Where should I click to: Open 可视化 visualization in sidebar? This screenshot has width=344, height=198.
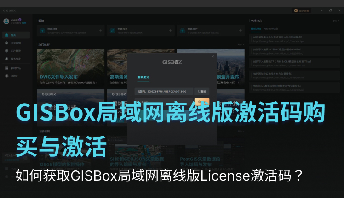[13, 75]
